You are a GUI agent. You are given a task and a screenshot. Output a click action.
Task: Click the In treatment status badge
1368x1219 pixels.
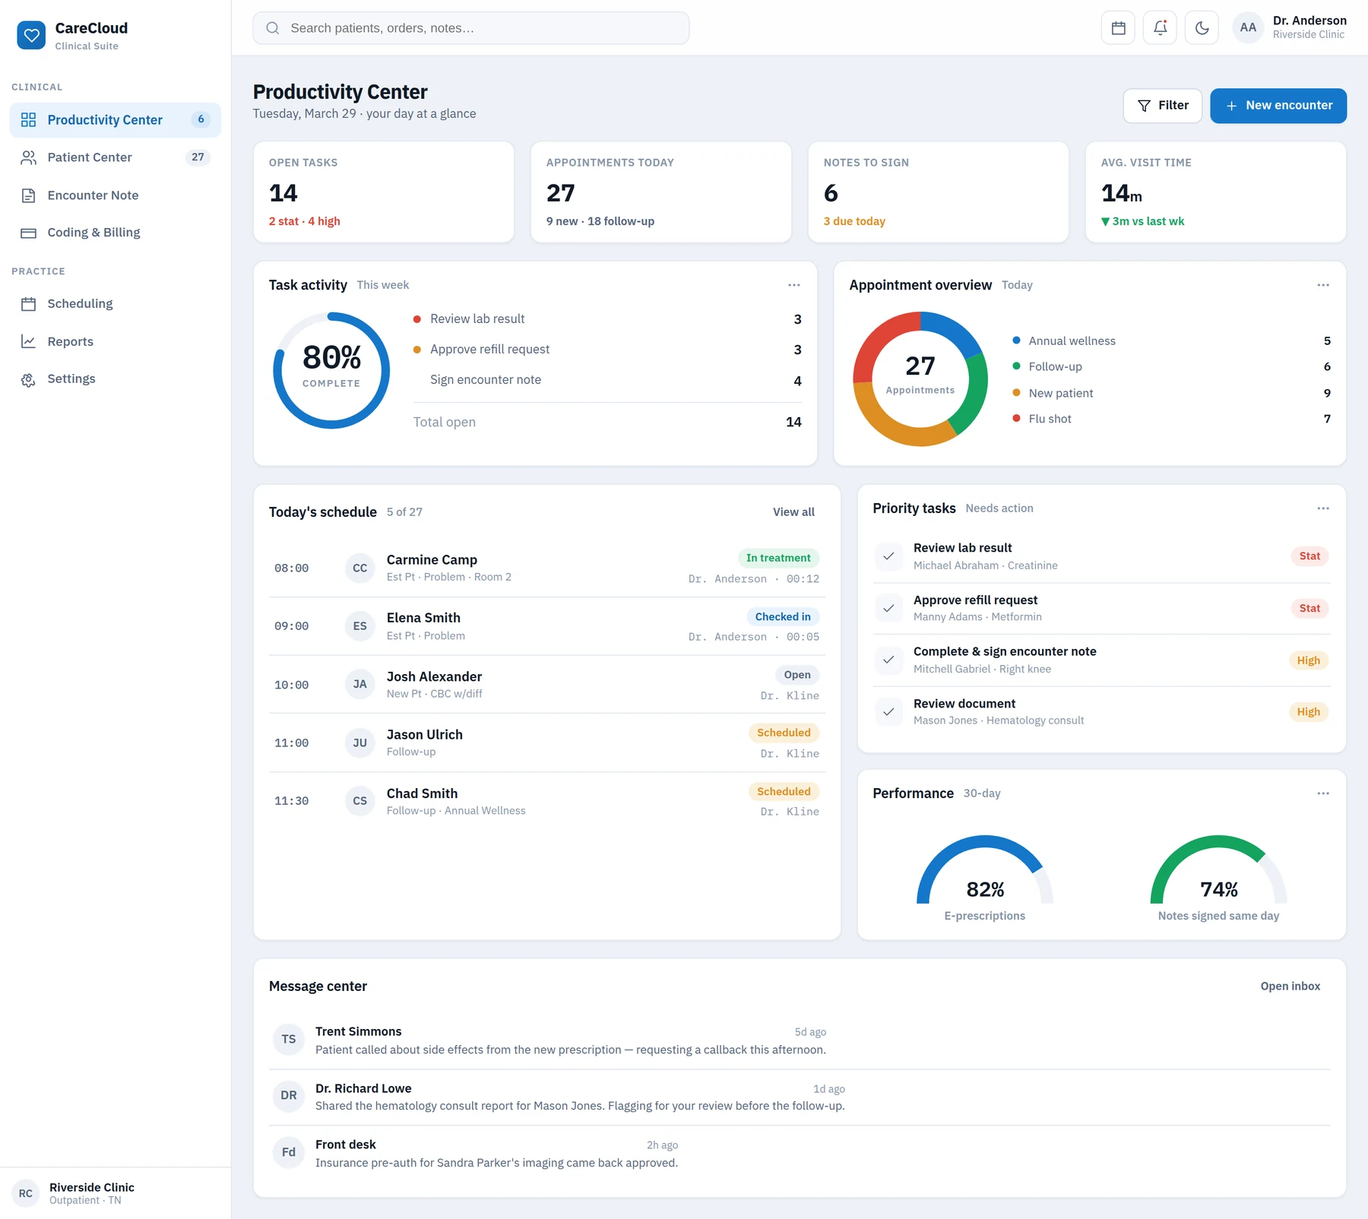(x=778, y=558)
